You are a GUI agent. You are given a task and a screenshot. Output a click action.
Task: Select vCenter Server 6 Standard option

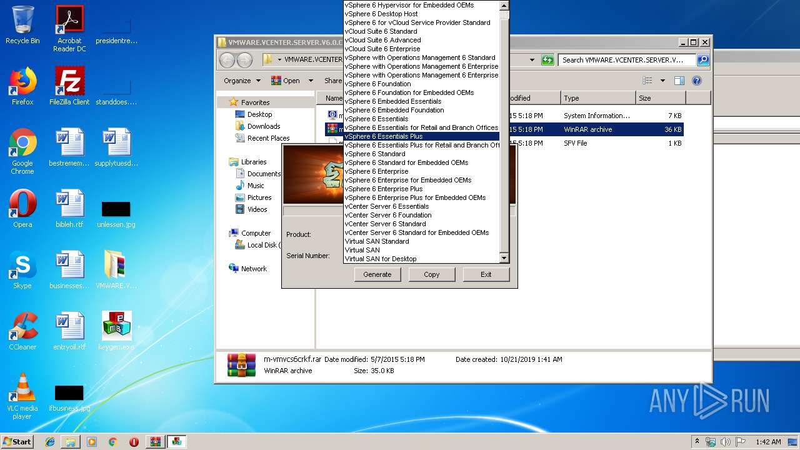coord(422,224)
